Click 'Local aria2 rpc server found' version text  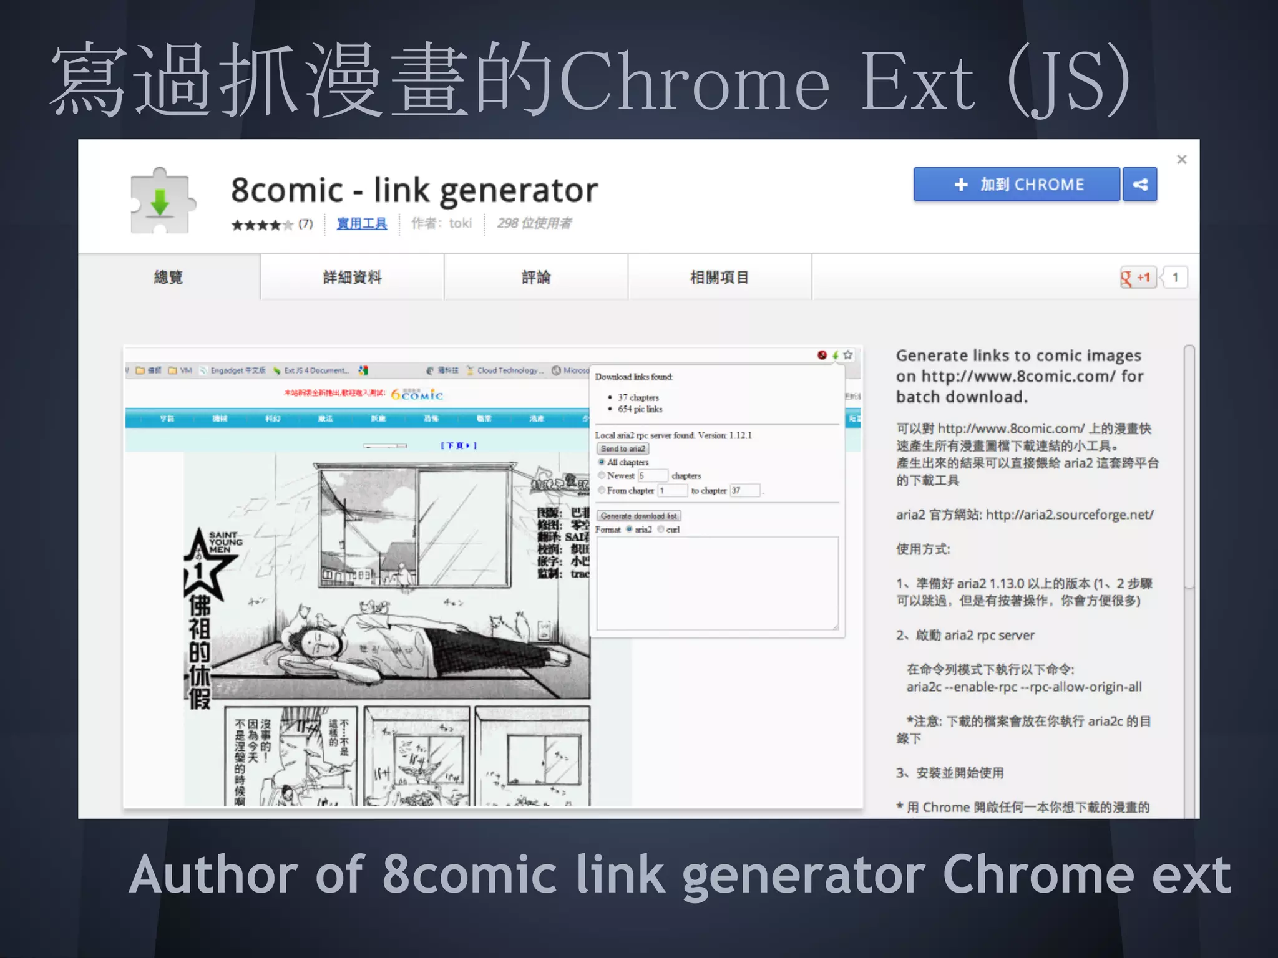673,435
